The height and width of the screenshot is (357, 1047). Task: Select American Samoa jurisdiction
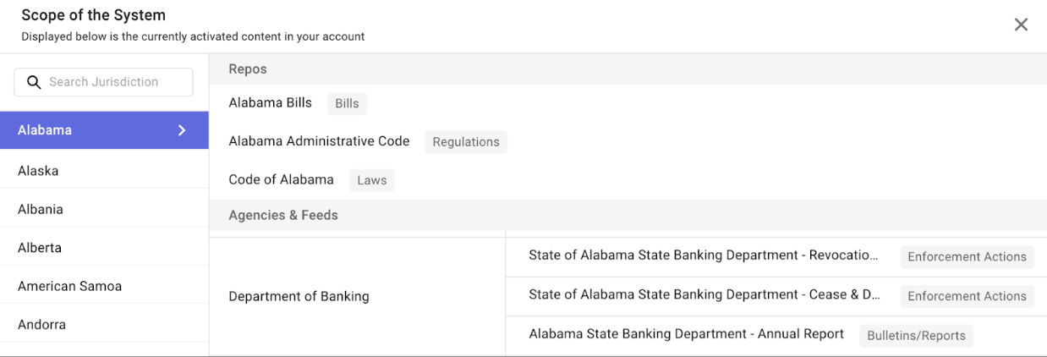(69, 286)
